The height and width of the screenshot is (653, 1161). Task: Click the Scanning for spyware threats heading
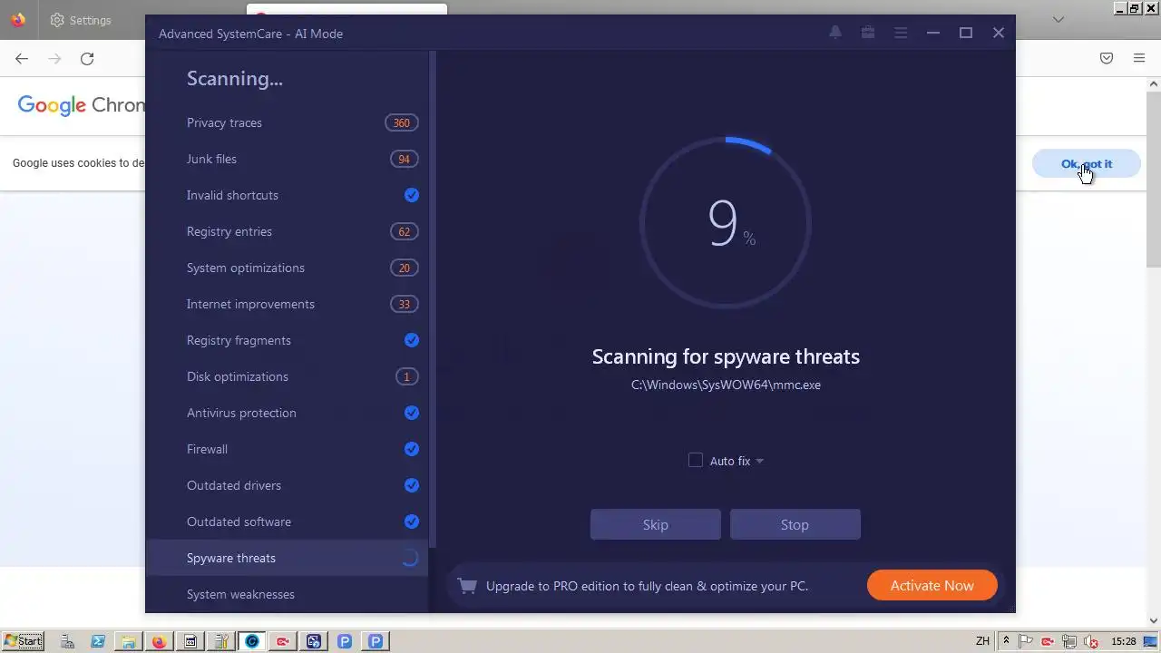tap(726, 356)
